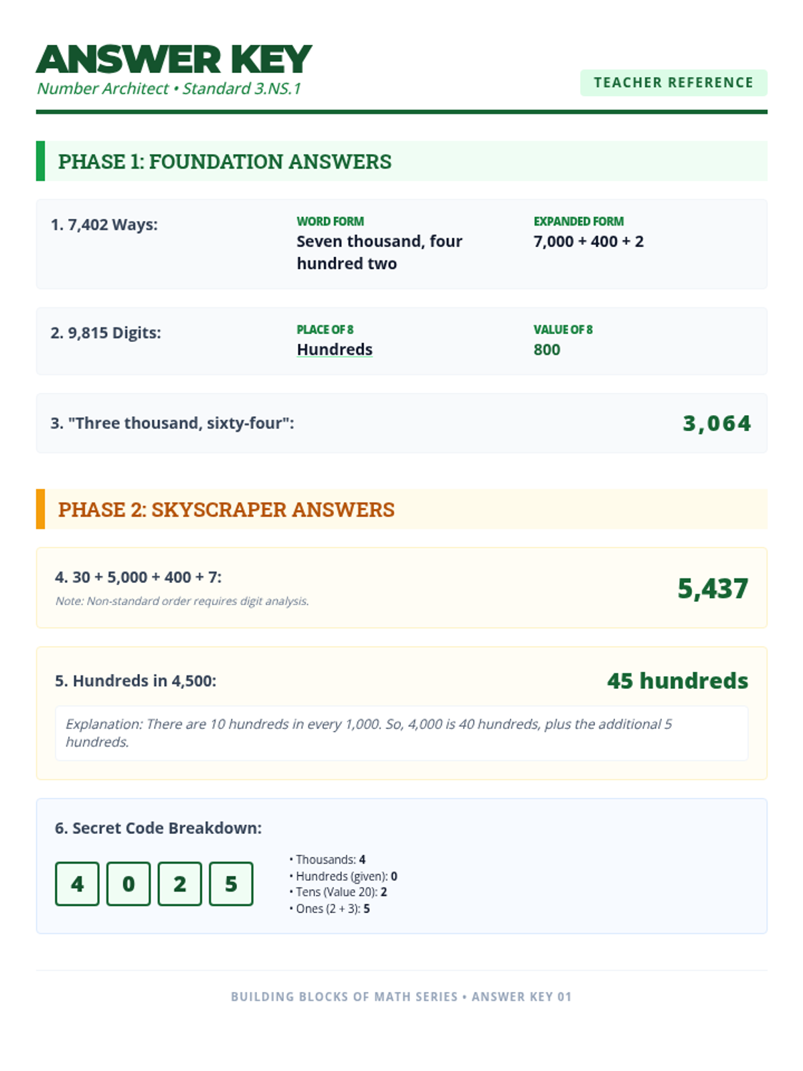
Task: Click the secret code digit box 4
Action: [x=77, y=884]
